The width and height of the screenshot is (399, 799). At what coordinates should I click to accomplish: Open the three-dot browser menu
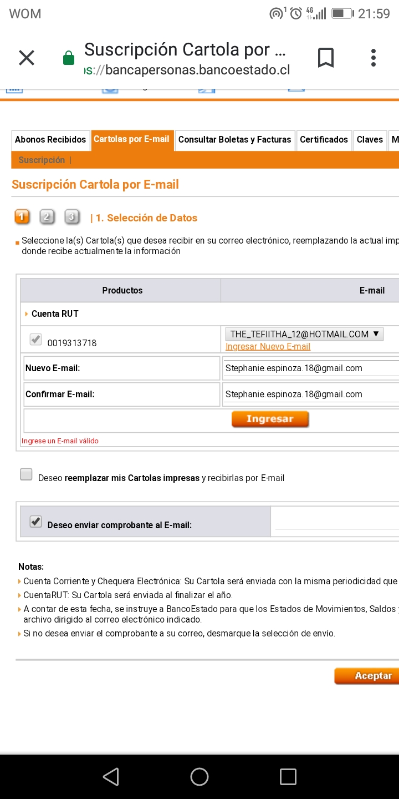(x=374, y=58)
